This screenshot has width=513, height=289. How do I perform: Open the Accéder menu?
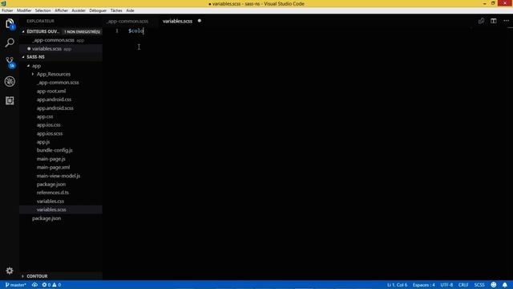[79, 10]
